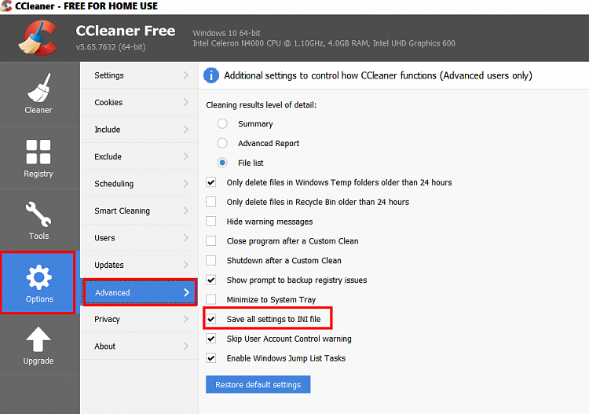Open the Updates options page
Viewport: 589px width, 414px height.
coord(139,265)
